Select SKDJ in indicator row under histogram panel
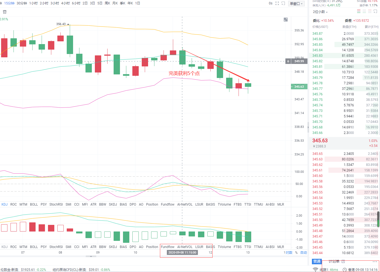This screenshot has width=380, height=272. coord(113,247)
